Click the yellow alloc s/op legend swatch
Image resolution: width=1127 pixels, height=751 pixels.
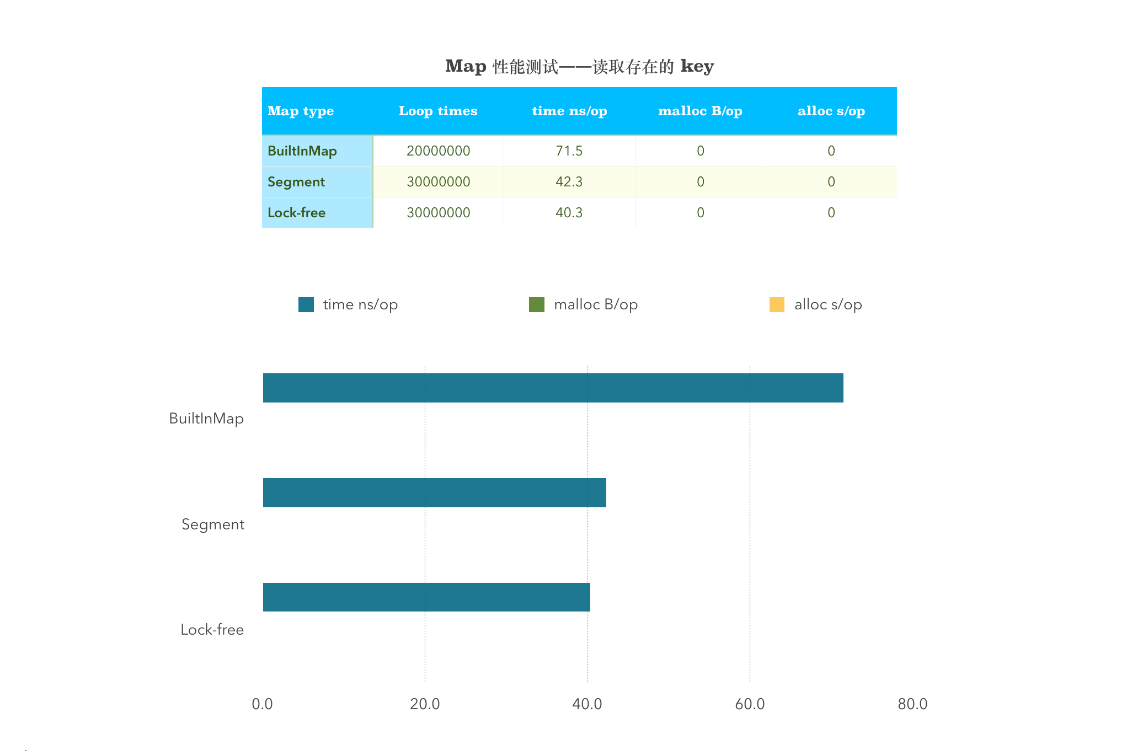click(776, 304)
